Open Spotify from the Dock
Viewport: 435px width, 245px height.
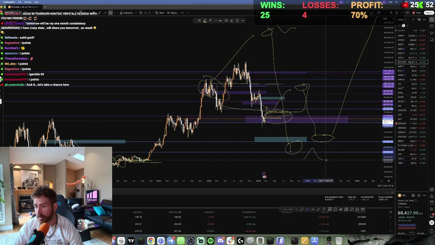(210, 241)
